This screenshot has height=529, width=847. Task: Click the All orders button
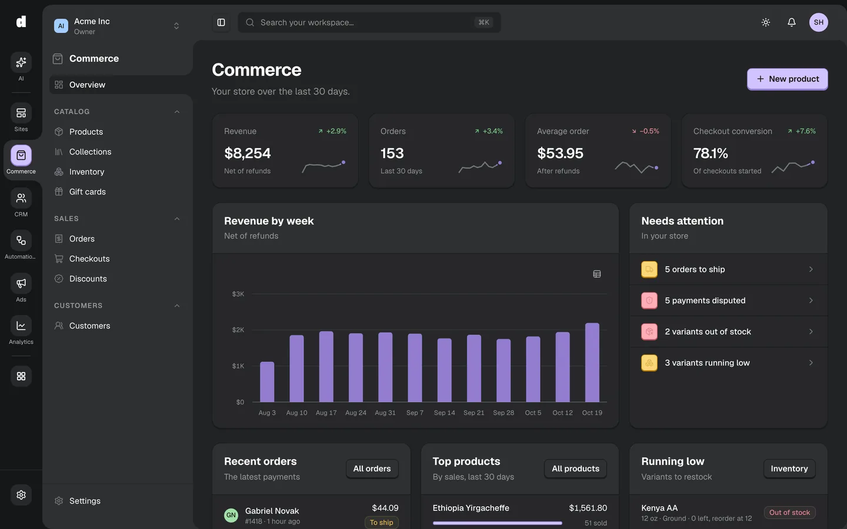point(372,468)
